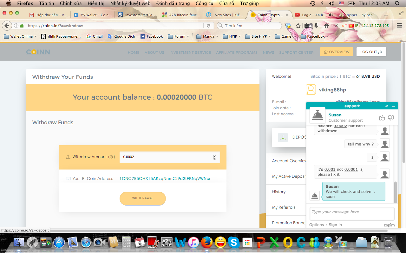This screenshot has height=253, width=406.
Task: Click the LOG OUT button
Action: 371,52
